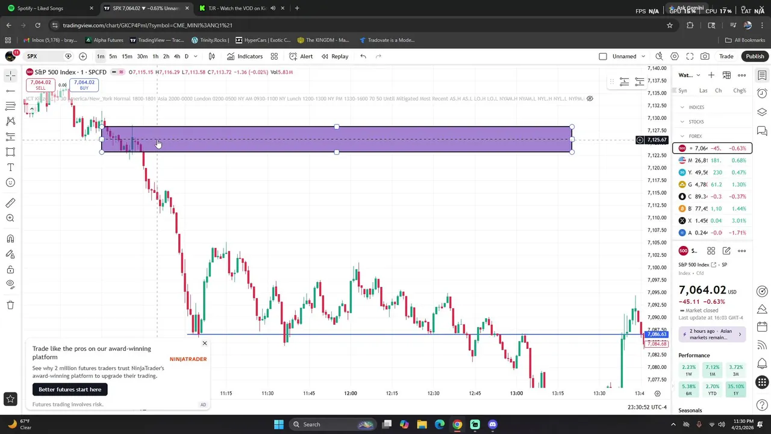Open the alerts panel clock icon

[762, 93]
